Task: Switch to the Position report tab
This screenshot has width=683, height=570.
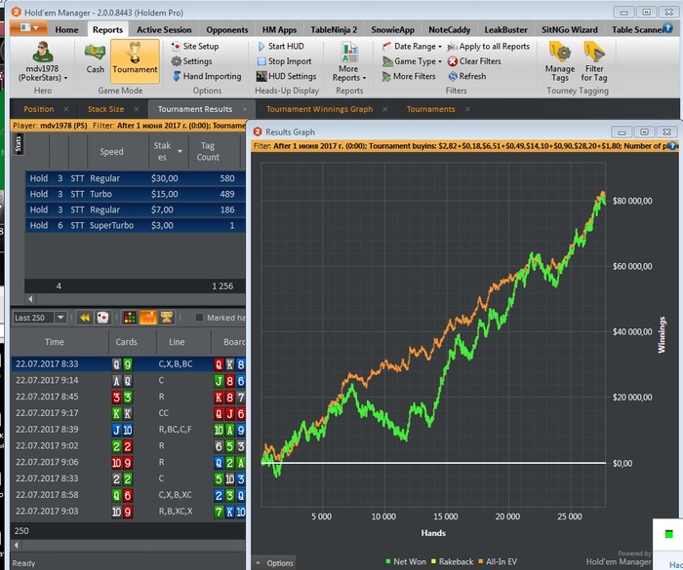Action: point(39,109)
